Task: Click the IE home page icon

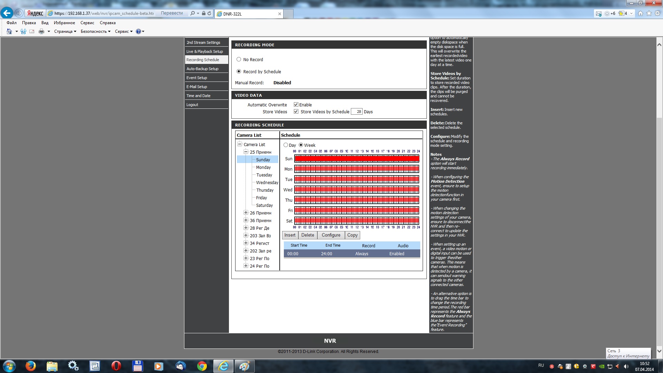Action: coord(640,13)
